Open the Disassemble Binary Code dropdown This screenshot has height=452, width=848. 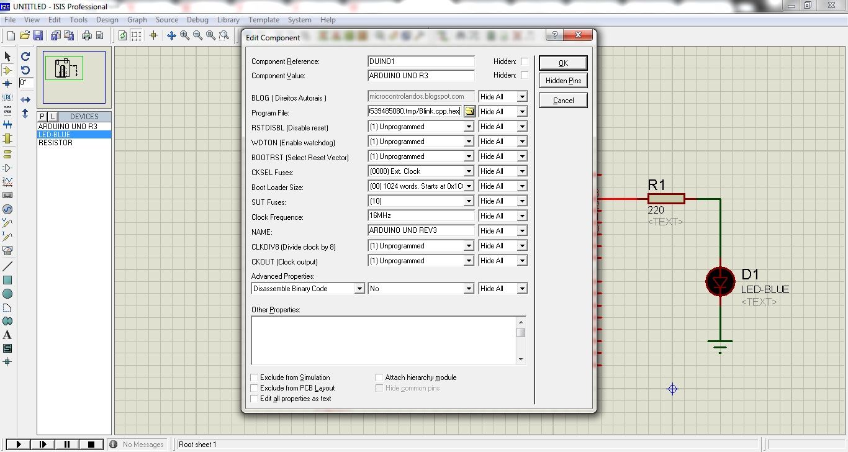359,288
